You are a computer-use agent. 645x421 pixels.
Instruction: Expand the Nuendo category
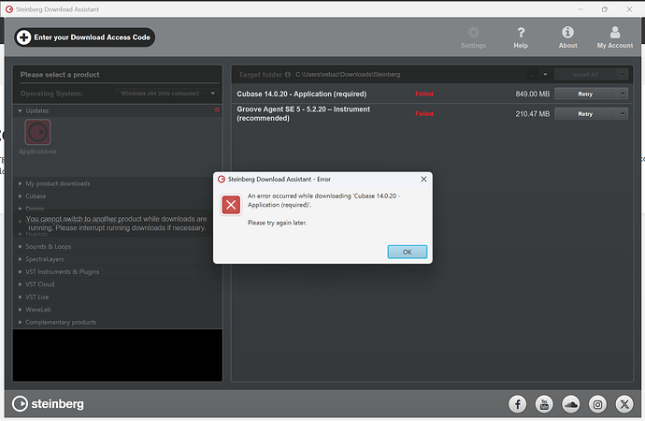coord(21,234)
